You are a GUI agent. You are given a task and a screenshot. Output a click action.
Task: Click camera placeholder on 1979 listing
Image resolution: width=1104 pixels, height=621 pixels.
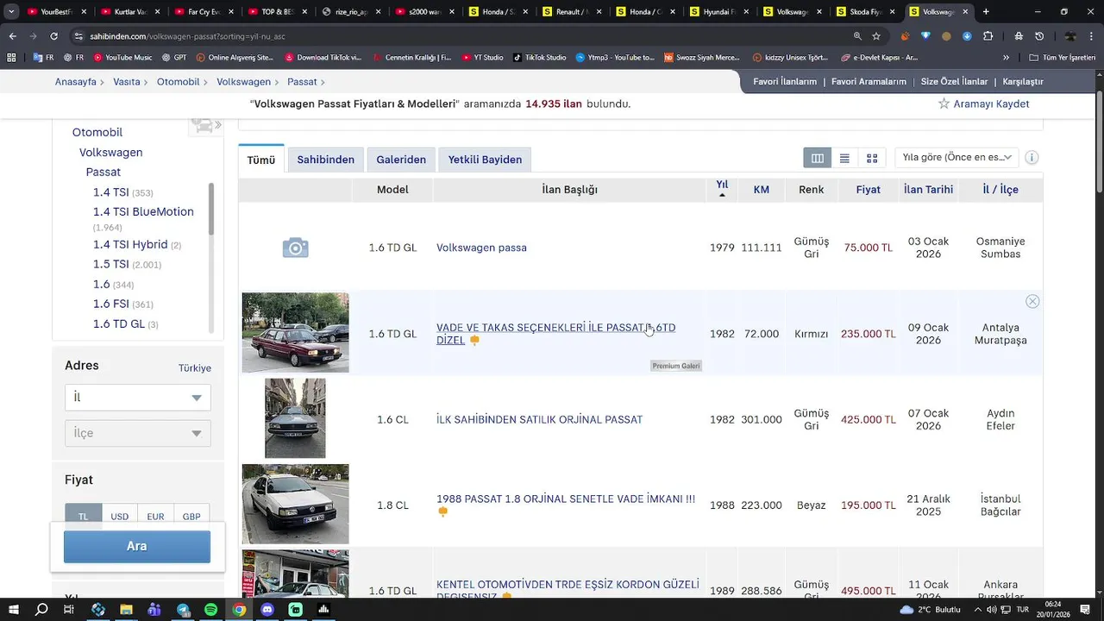[x=295, y=248]
